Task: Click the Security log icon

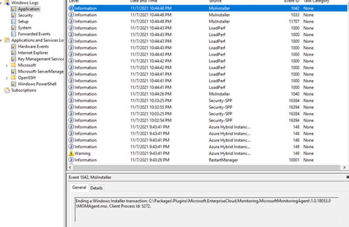Action: [x=14, y=15]
